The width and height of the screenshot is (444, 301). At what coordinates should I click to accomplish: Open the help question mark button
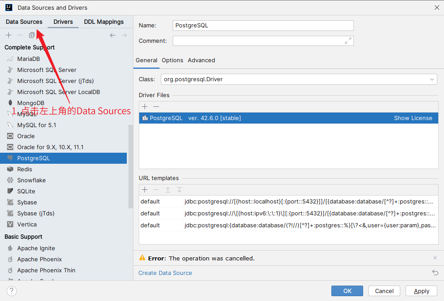pyautogui.click(x=11, y=291)
